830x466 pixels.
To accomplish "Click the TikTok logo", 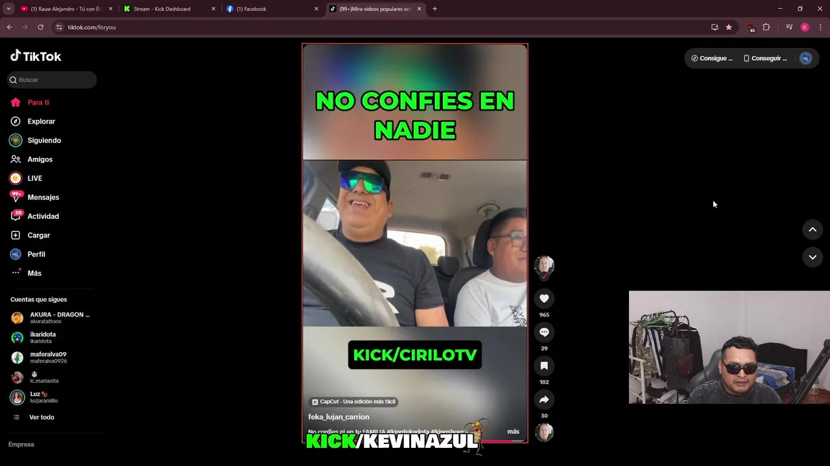I will pos(36,56).
